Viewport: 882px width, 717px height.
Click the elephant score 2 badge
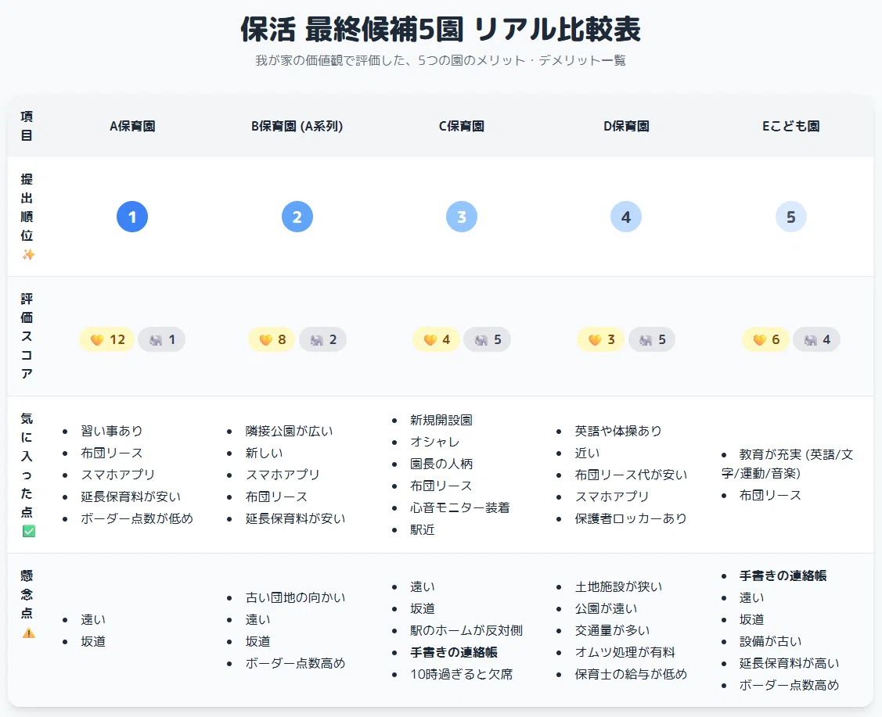coord(322,339)
